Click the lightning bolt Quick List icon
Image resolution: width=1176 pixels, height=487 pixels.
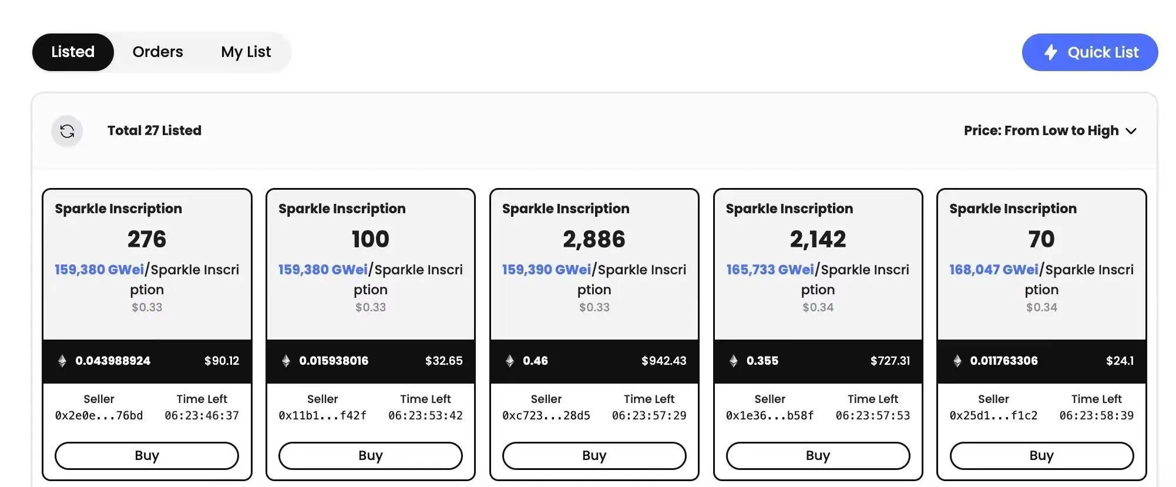pos(1051,52)
